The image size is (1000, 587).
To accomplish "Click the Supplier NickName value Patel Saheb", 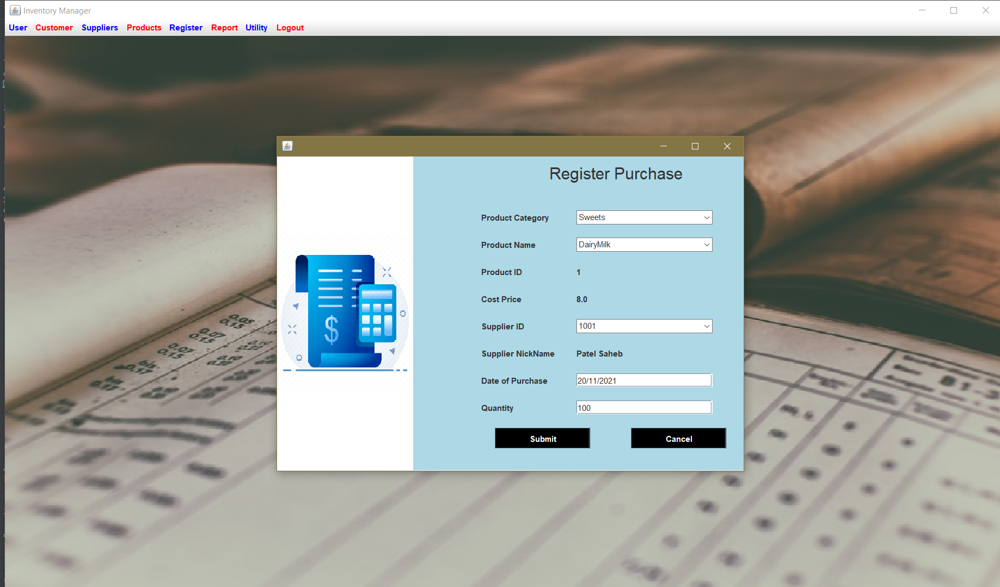I will [599, 353].
